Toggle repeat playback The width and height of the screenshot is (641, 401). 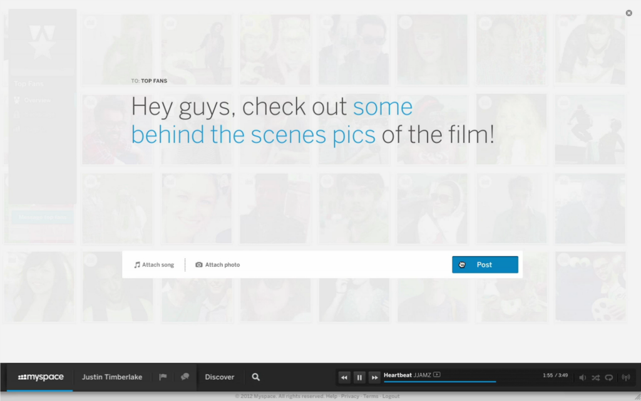coord(609,378)
